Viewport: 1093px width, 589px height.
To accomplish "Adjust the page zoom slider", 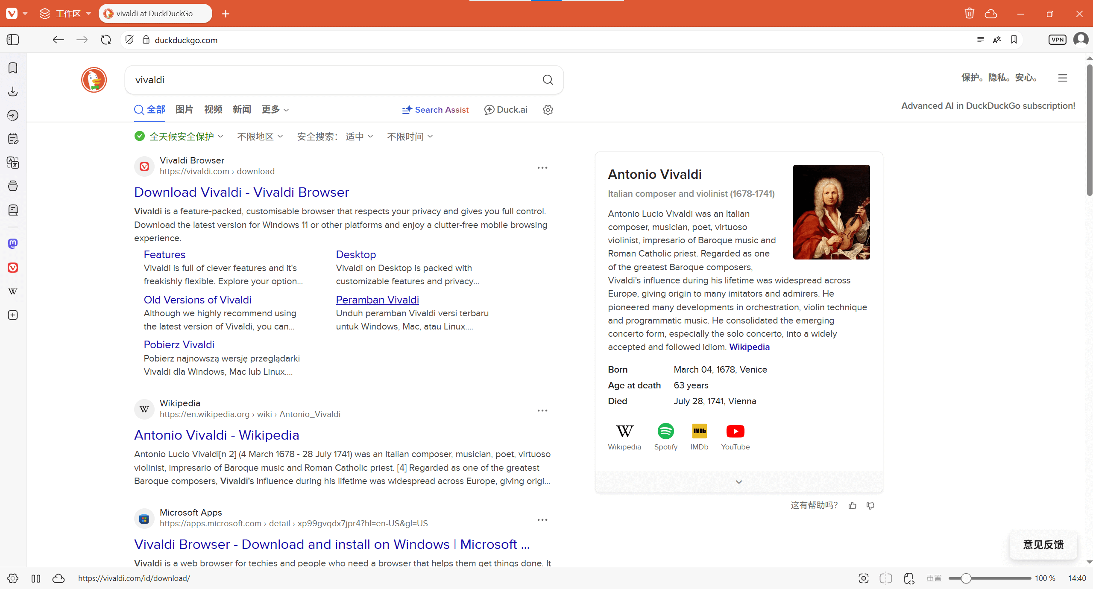I will 966,578.
